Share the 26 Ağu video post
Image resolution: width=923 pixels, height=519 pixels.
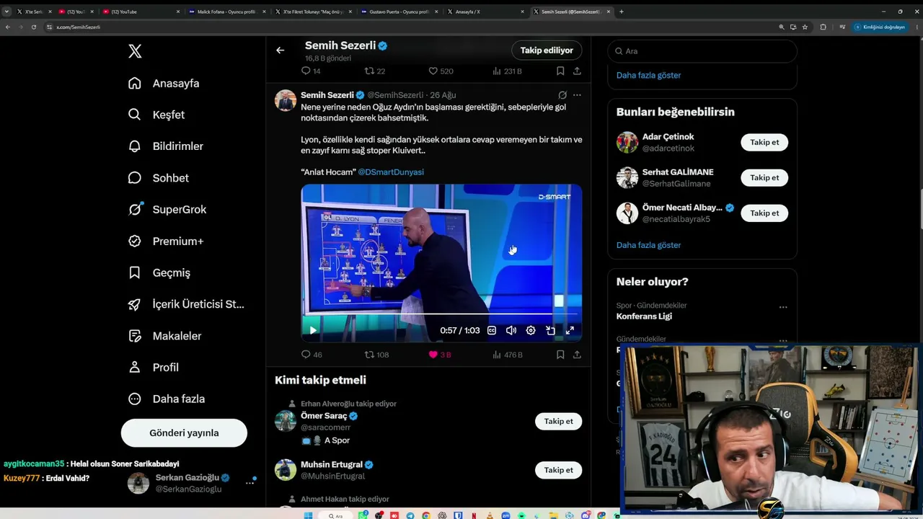[x=577, y=355]
